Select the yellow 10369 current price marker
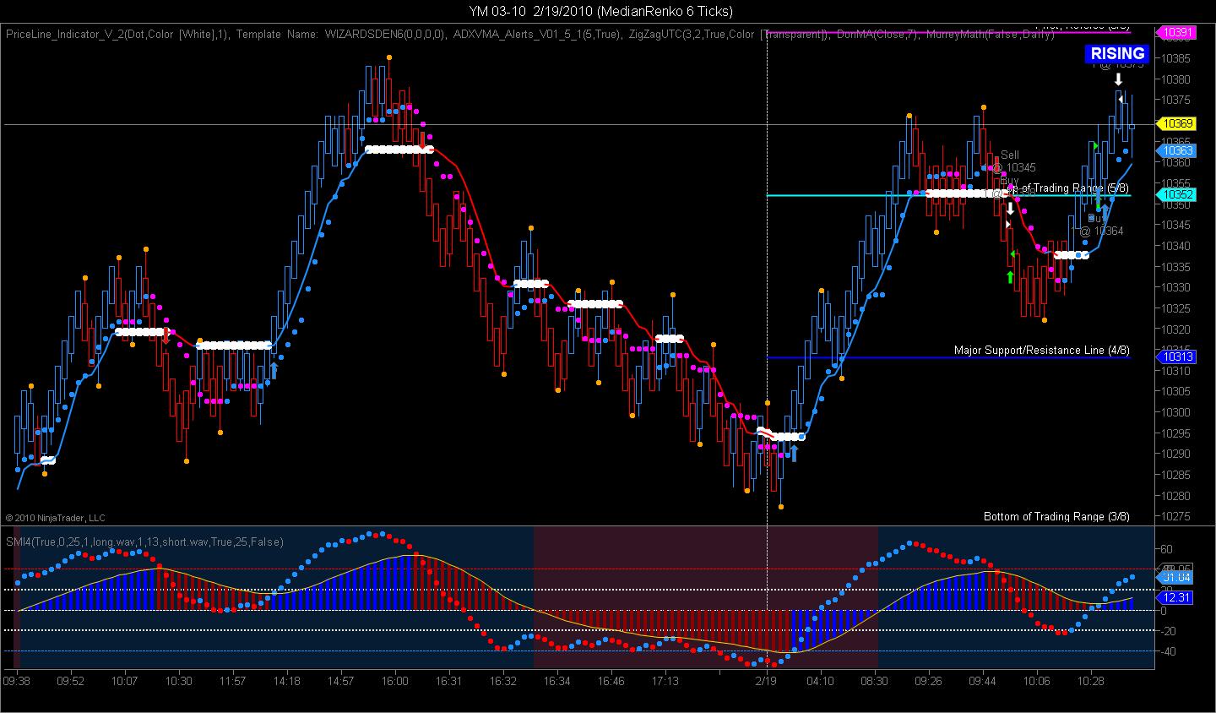1216x713 pixels. click(x=1177, y=124)
